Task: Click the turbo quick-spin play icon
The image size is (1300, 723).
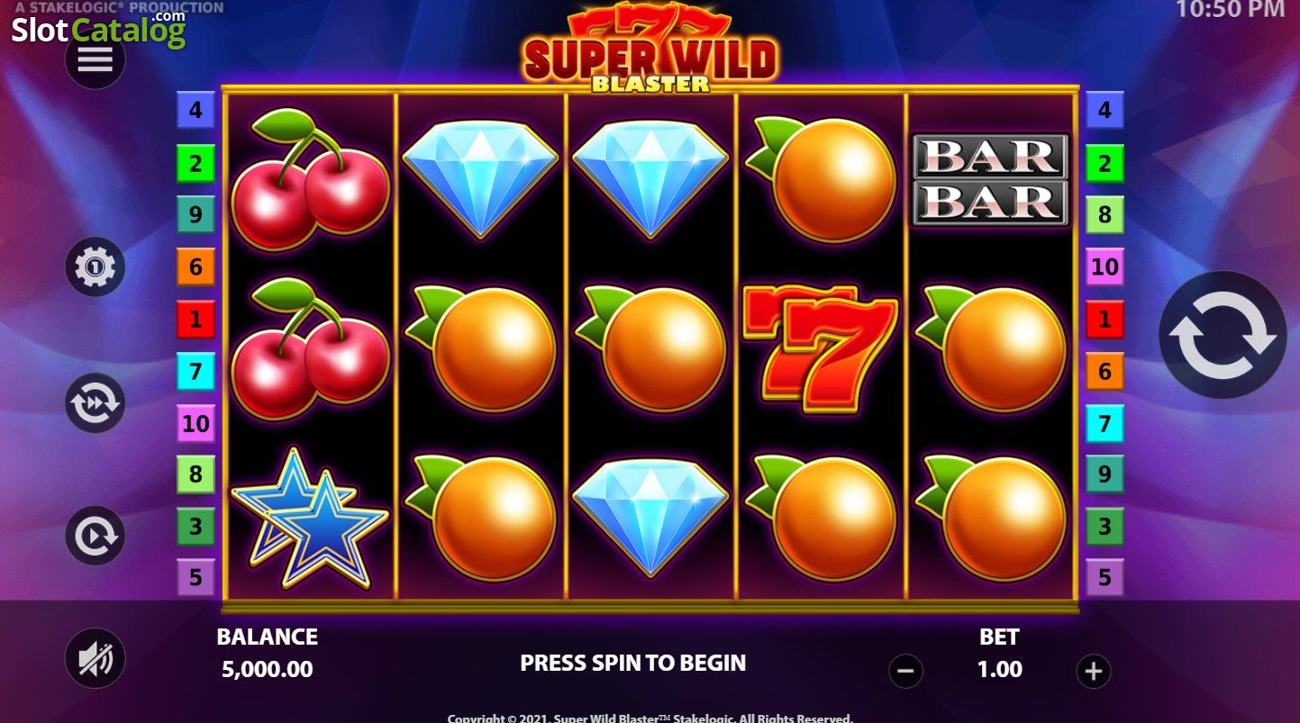Action: 95,536
